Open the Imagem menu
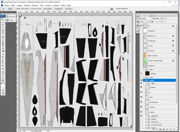 [19, 5]
